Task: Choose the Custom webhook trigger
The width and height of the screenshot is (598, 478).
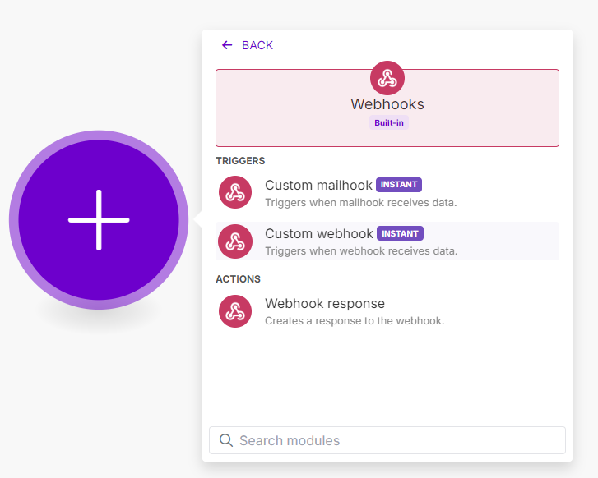Action: (387, 241)
